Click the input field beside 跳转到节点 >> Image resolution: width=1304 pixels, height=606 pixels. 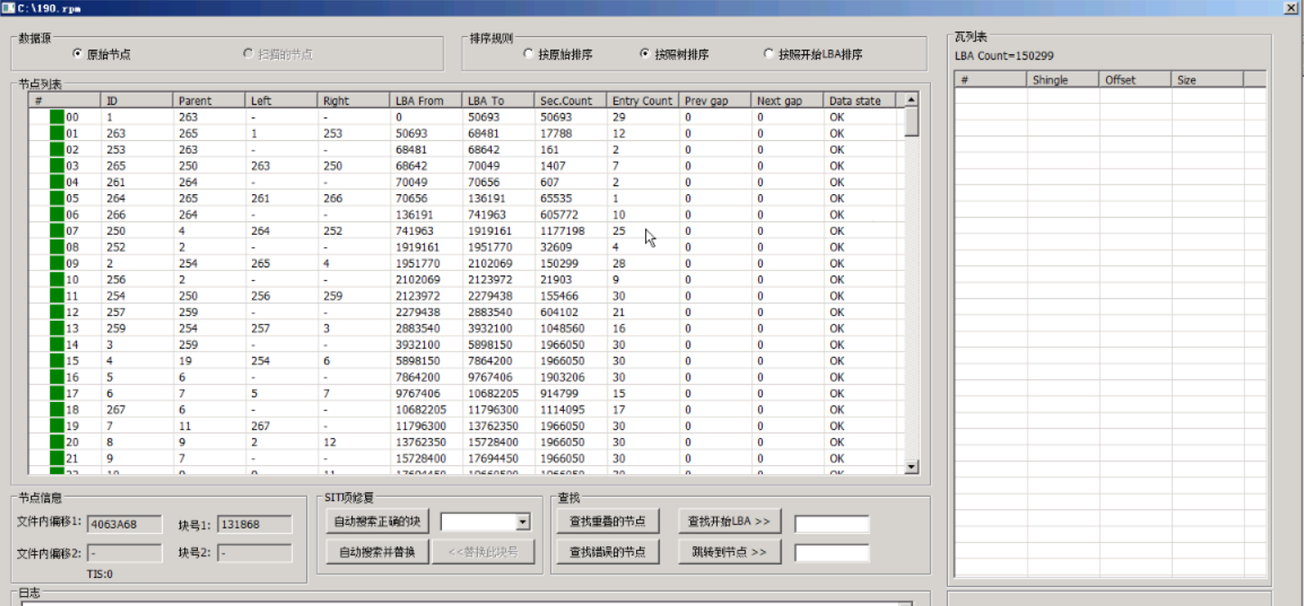tap(831, 553)
